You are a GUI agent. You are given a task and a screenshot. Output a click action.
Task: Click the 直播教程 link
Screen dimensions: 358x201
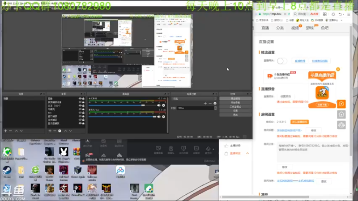[300, 61]
